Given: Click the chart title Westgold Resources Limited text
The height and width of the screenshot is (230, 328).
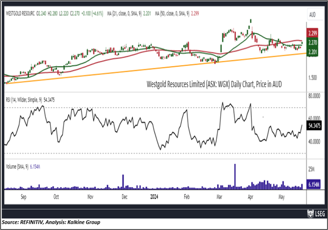Looking at the screenshot, I should coord(214,84).
